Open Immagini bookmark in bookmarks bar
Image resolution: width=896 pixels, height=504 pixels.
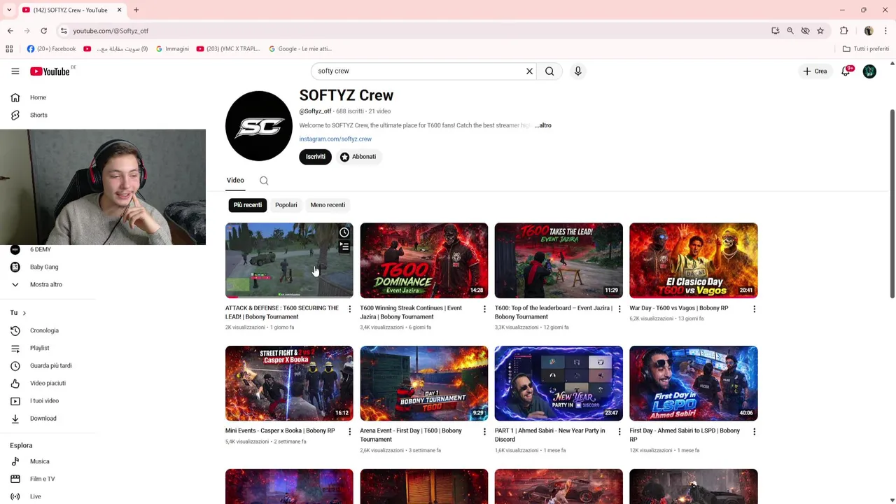173,49
